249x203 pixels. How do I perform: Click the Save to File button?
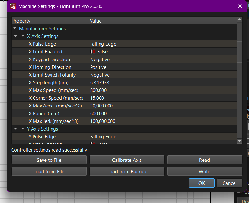pos(49,160)
